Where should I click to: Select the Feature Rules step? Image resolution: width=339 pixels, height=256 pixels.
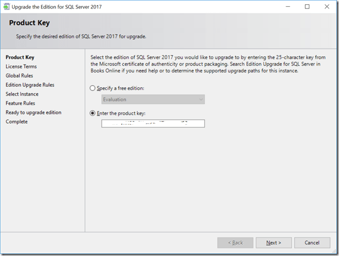(20, 103)
